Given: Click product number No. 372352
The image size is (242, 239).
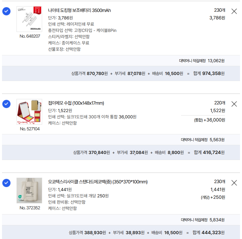Looking at the screenshot, I should click(x=30, y=208).
